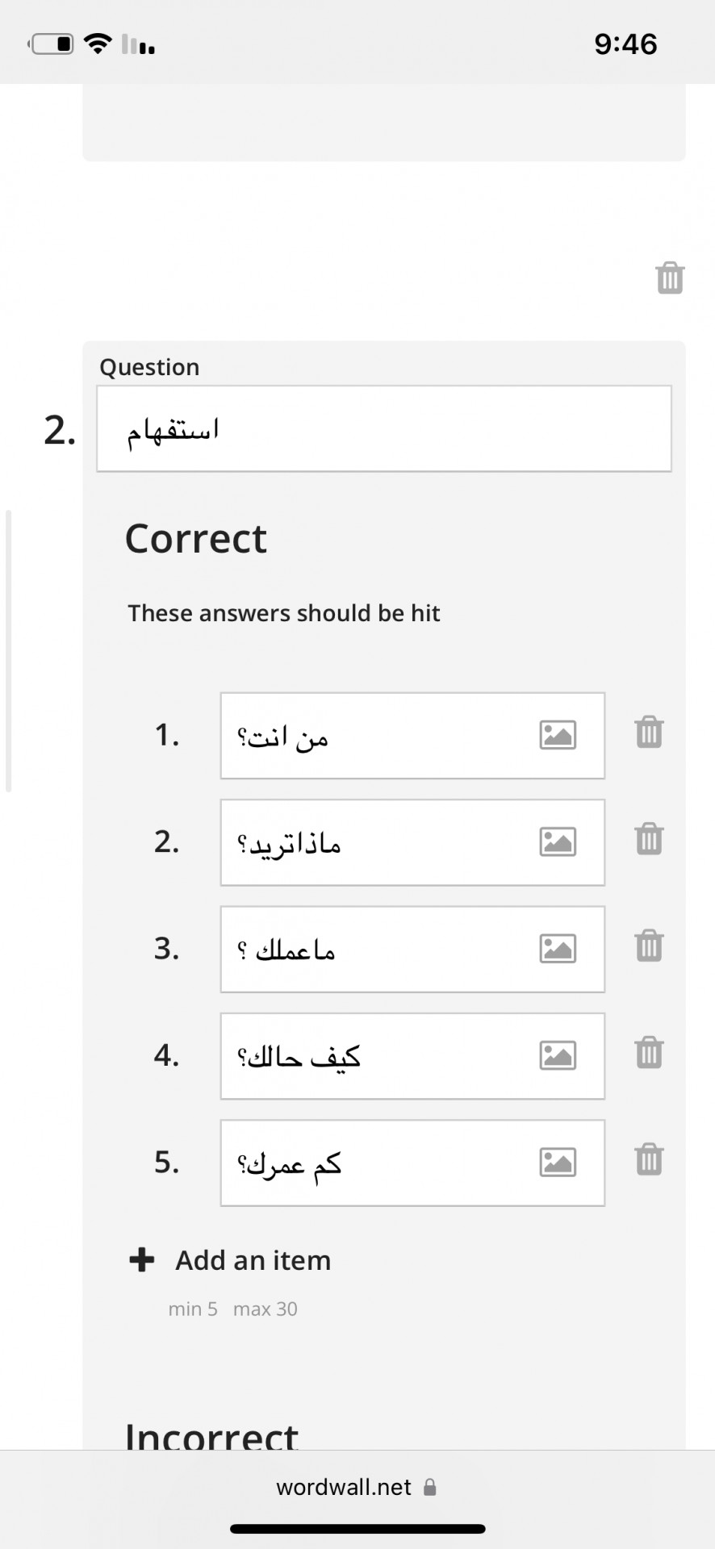Image resolution: width=715 pixels, height=1549 pixels.
Task: Add image to answer 4
Action: pyautogui.click(x=558, y=1055)
